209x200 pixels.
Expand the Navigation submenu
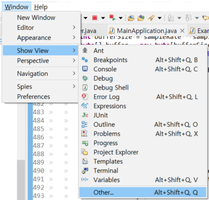[x=40, y=73]
